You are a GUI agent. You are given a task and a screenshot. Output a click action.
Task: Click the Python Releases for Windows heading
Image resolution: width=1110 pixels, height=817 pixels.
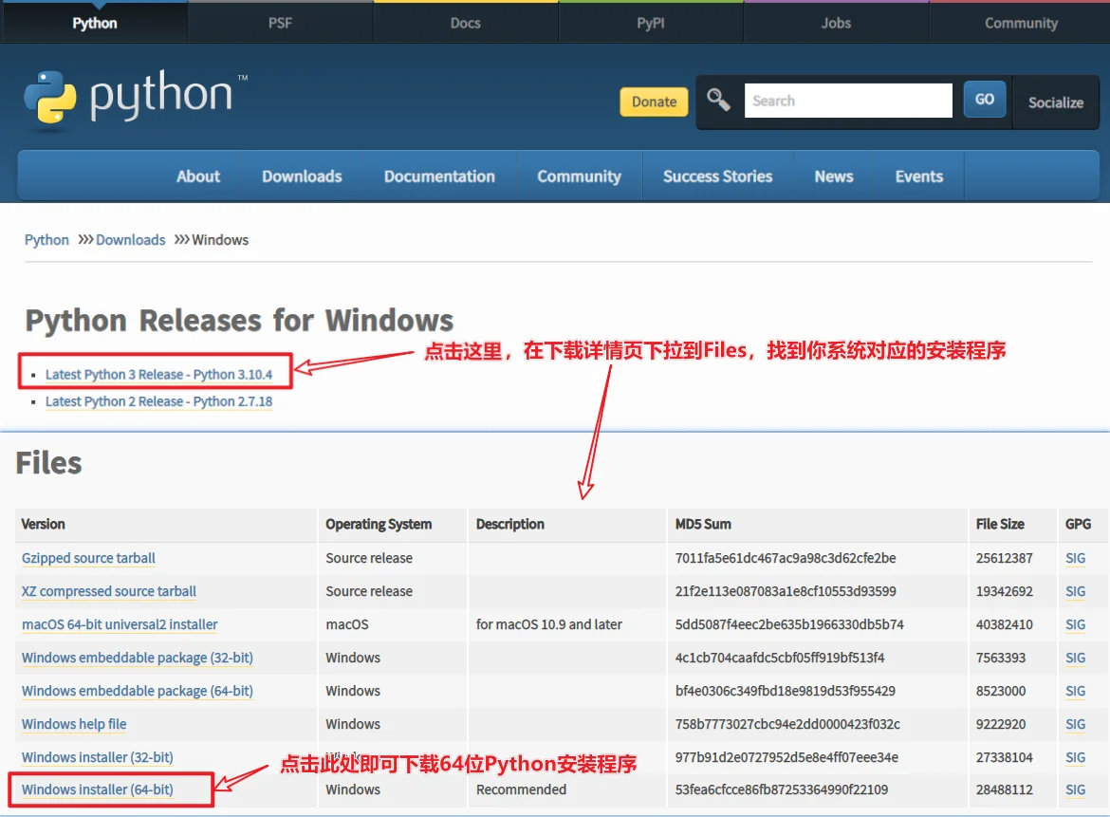click(x=239, y=321)
